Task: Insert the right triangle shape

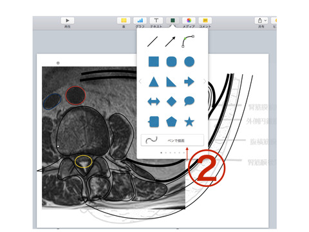Action: click(x=171, y=82)
